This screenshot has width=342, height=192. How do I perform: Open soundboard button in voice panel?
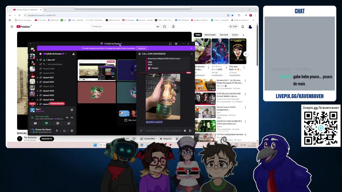pyautogui.click(x=69, y=123)
